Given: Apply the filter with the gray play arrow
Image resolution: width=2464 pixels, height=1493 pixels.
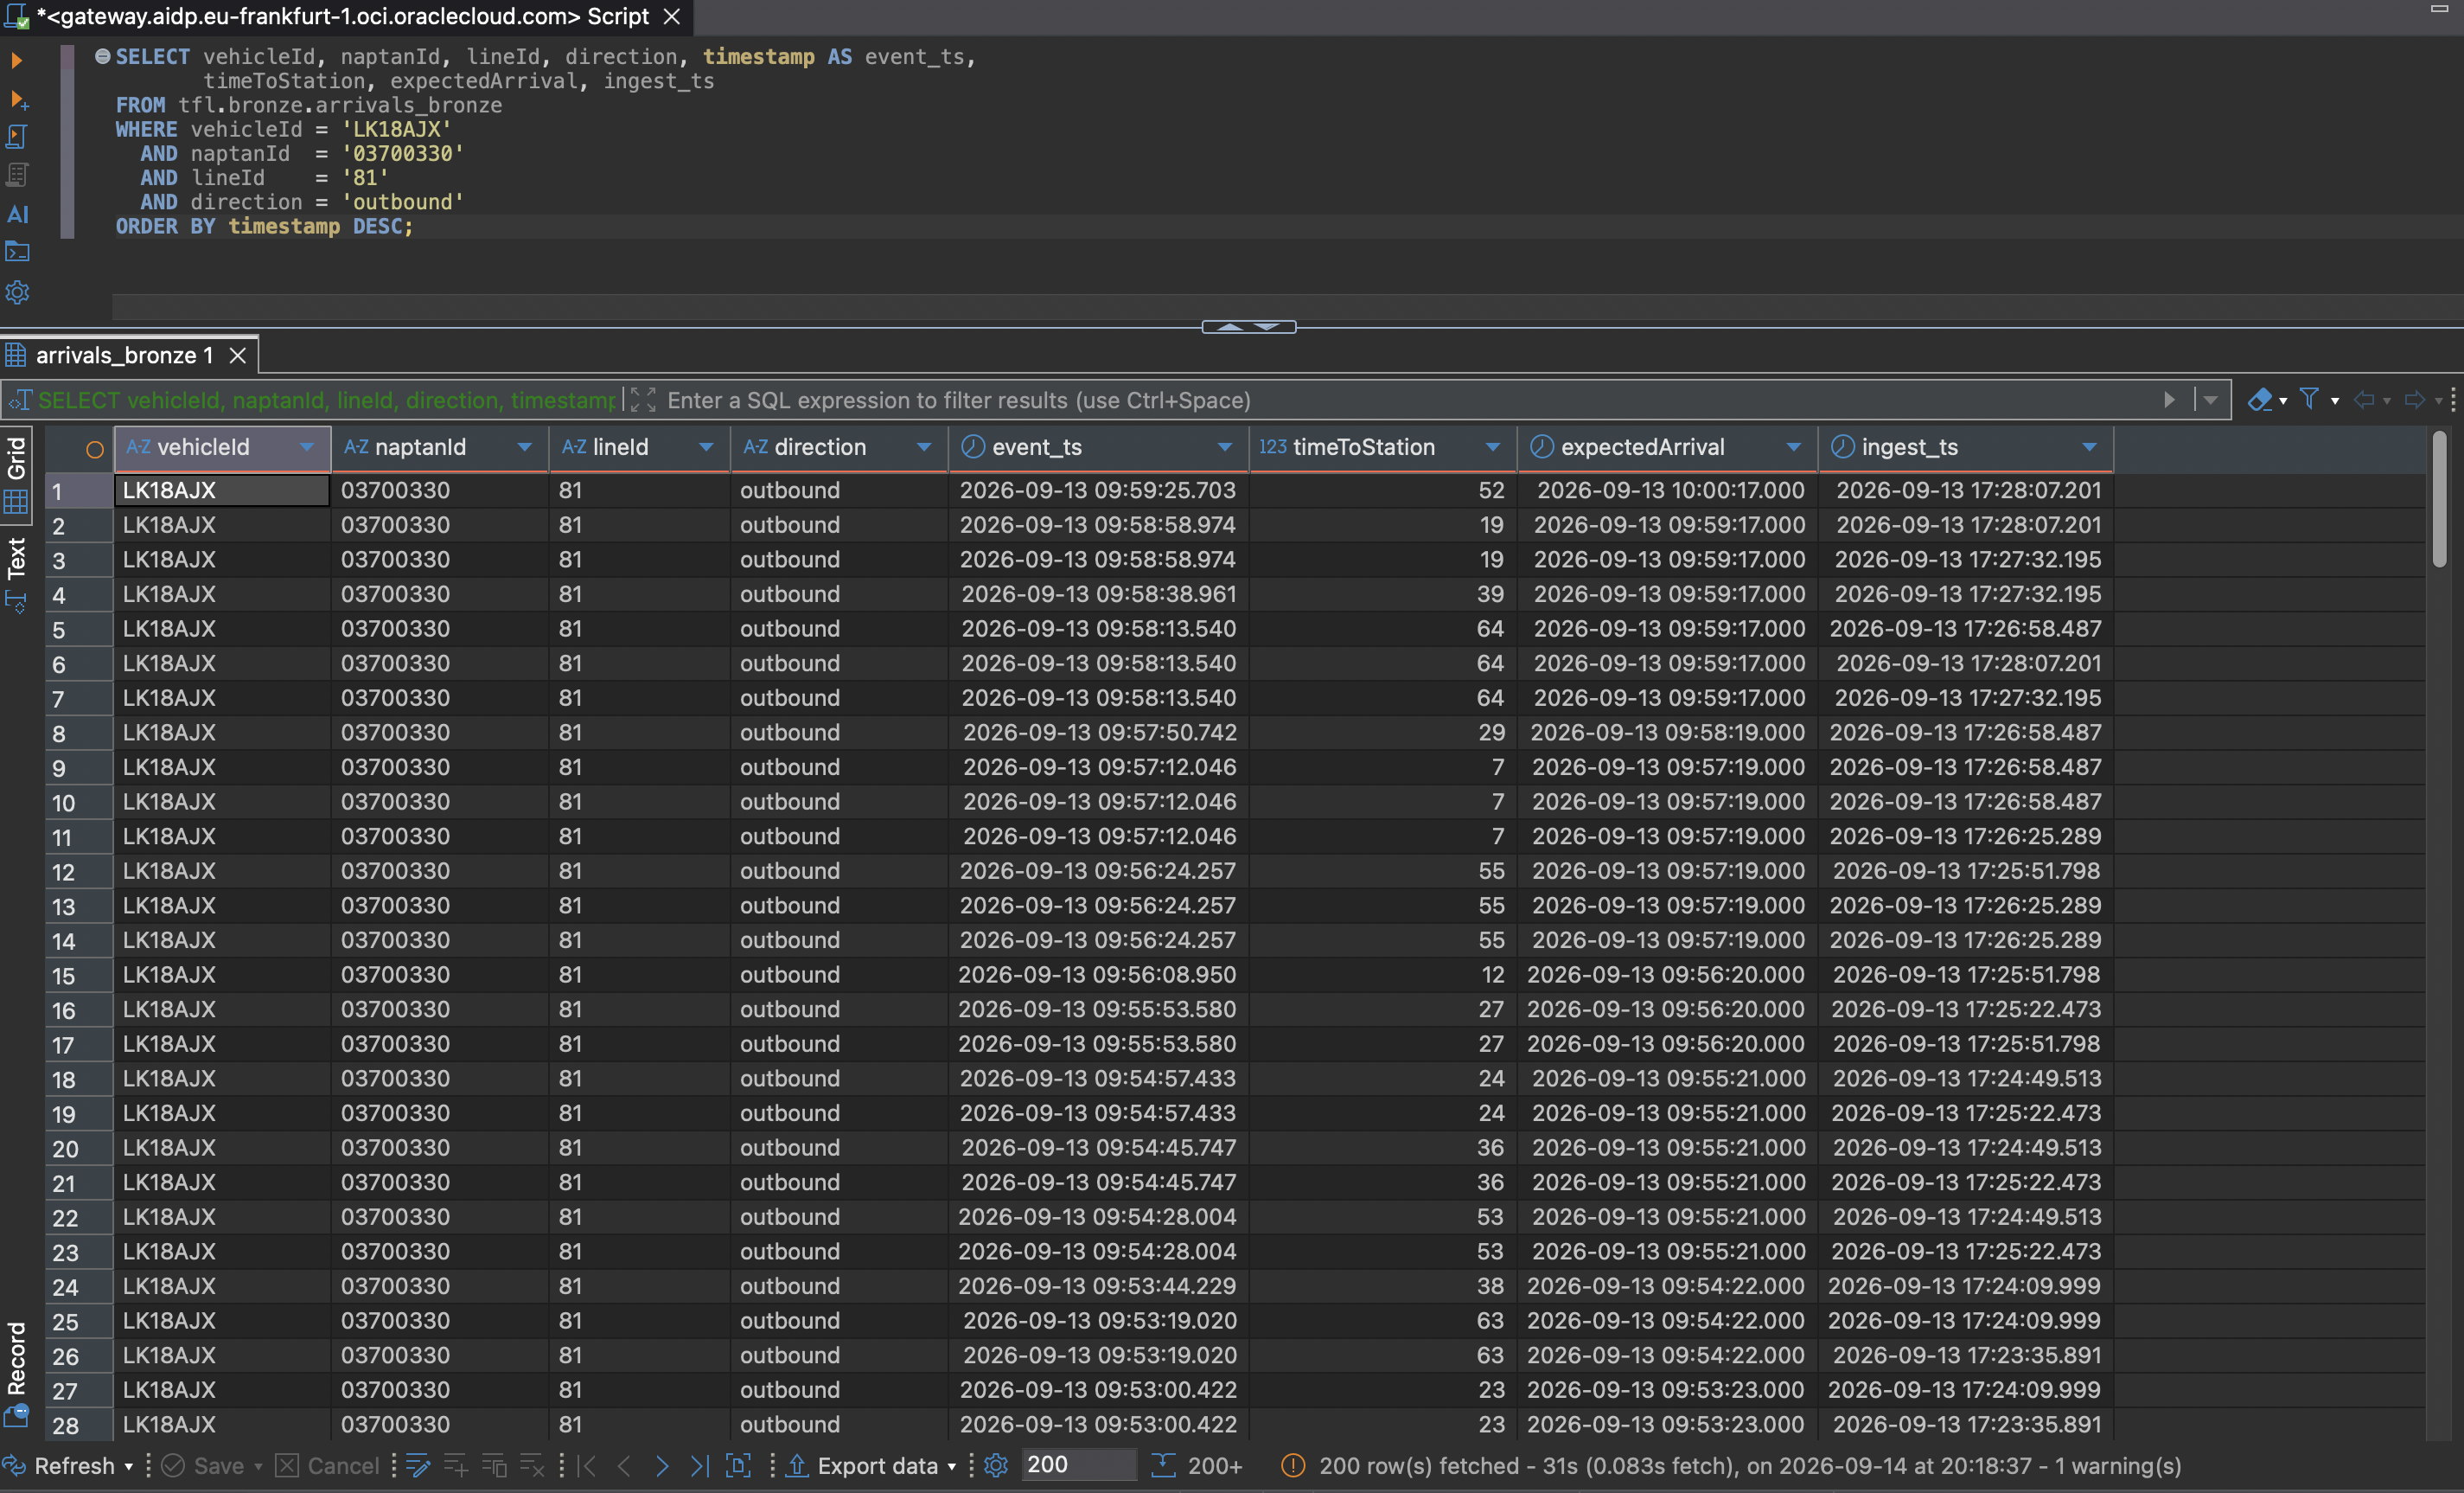Looking at the screenshot, I should point(2169,400).
